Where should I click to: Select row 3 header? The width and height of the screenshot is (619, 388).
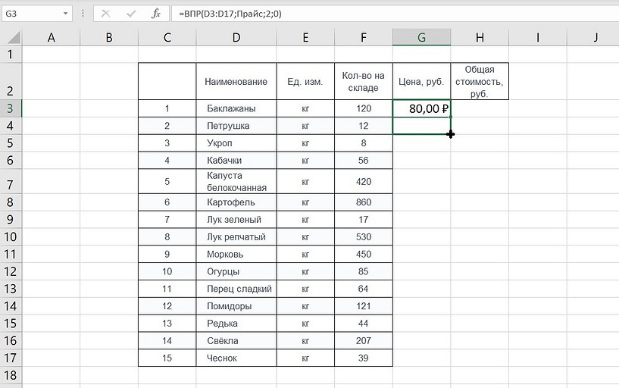pyautogui.click(x=10, y=108)
